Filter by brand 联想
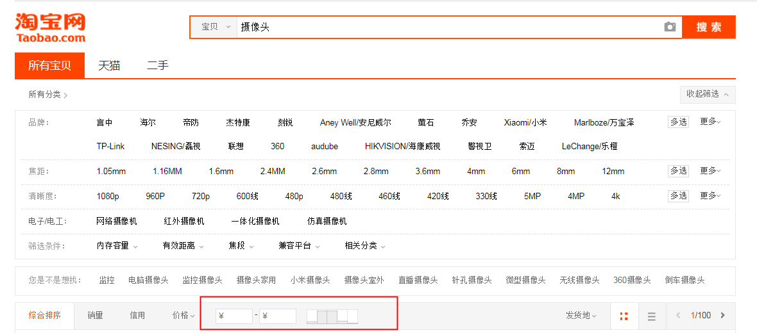This screenshot has width=757, height=333. pos(236,147)
